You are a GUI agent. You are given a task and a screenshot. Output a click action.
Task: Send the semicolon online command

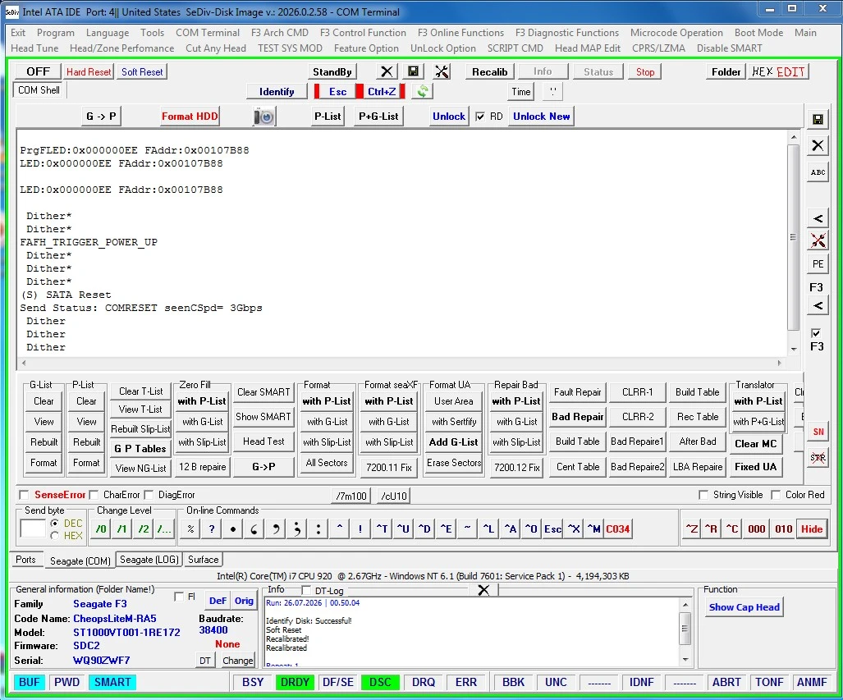pyautogui.click(x=297, y=529)
